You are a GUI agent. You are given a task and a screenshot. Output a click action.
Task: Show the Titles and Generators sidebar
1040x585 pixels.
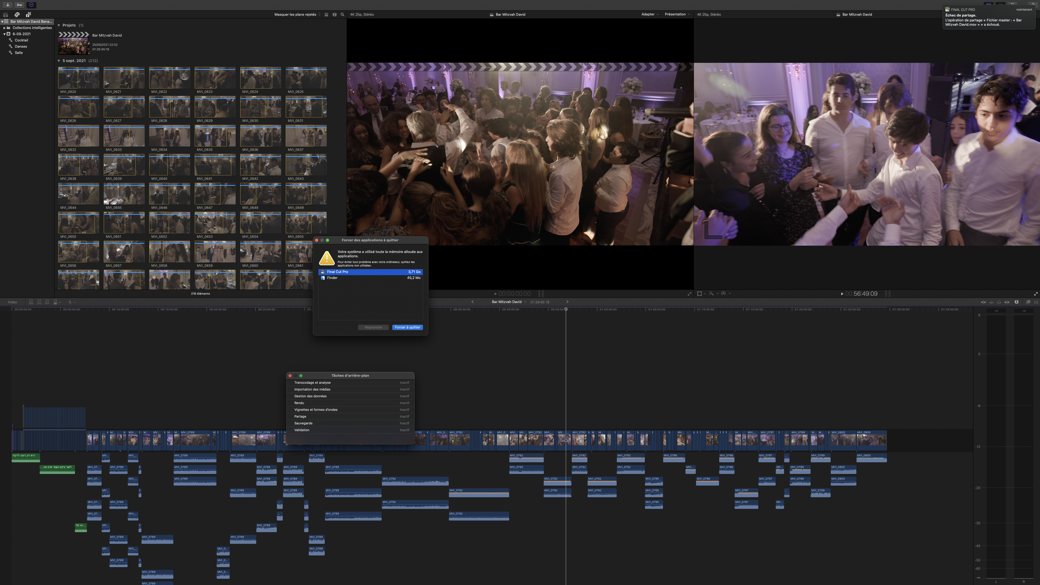click(x=28, y=15)
